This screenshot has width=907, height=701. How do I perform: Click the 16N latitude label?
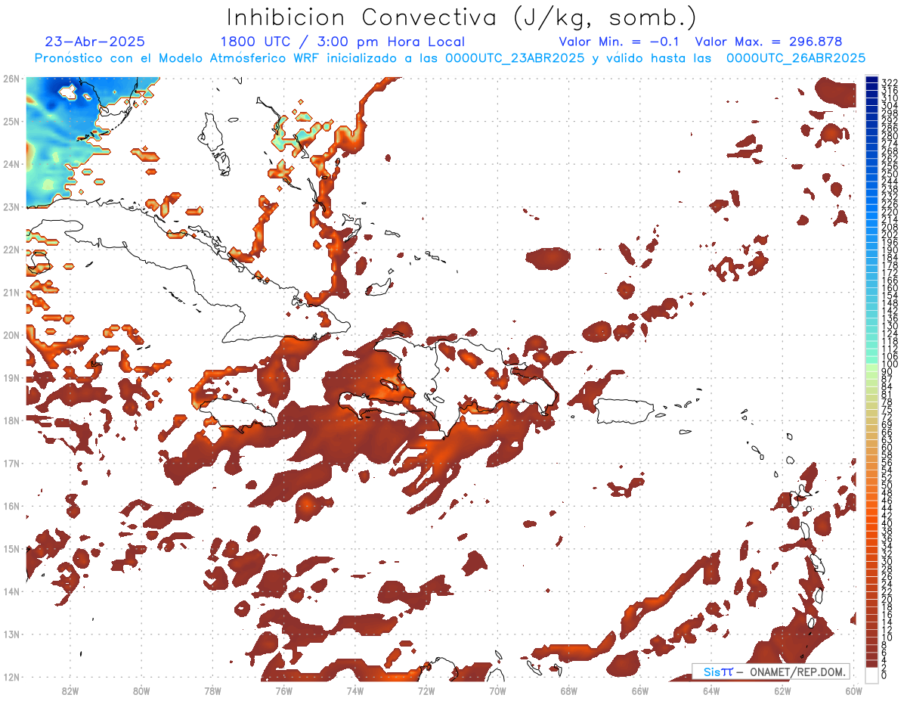(11, 505)
